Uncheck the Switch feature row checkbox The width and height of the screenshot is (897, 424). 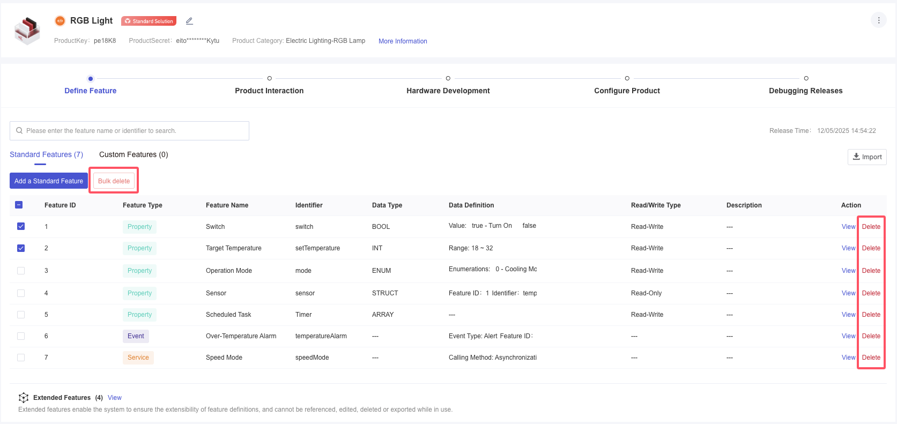(x=21, y=226)
